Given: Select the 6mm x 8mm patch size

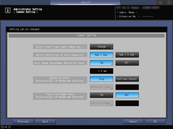Looking at the screenshot, I should pos(101,55).
